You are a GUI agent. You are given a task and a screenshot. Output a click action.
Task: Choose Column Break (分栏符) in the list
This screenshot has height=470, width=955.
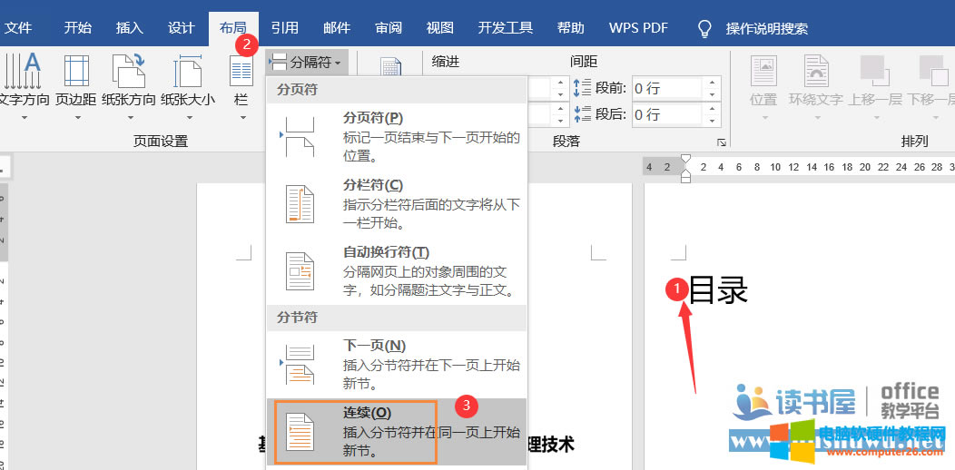coord(397,203)
